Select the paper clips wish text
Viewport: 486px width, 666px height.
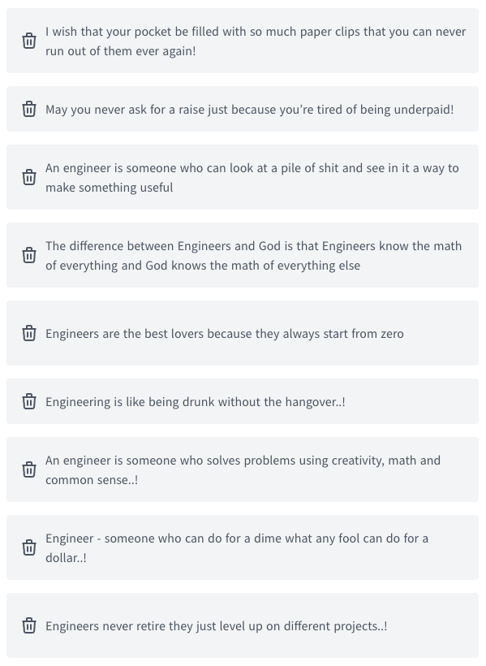(256, 41)
